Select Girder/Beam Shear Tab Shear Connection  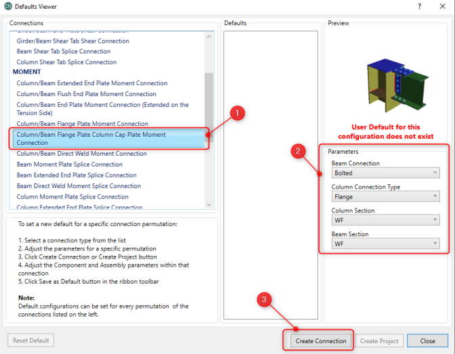coord(72,41)
